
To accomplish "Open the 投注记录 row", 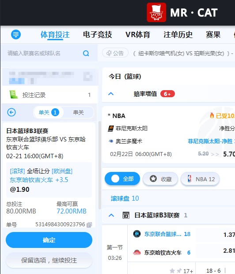I will click(x=49, y=95).
